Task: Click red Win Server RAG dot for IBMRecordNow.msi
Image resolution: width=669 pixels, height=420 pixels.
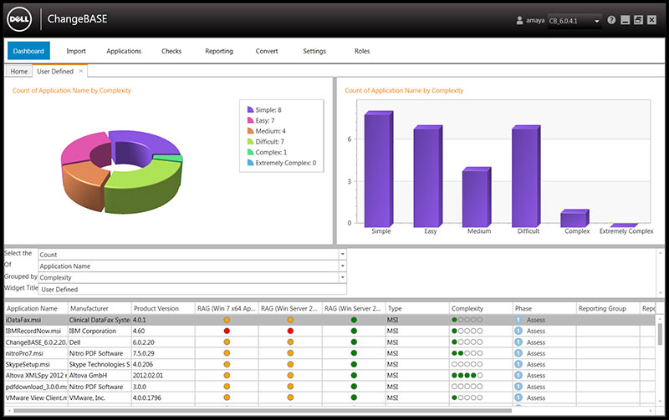Action: (x=290, y=331)
